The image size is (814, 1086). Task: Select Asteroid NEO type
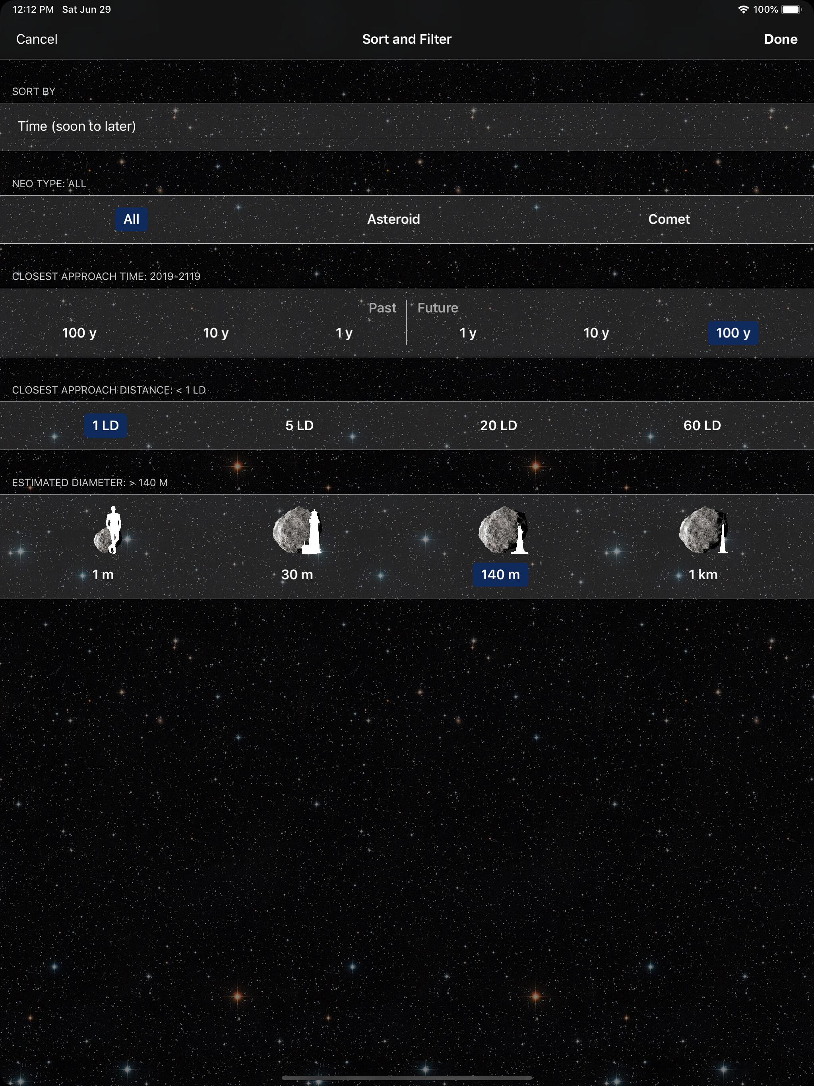[x=393, y=219]
